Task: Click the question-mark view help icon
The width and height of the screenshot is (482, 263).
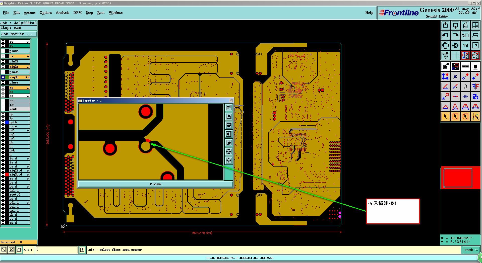Action: (475, 45)
